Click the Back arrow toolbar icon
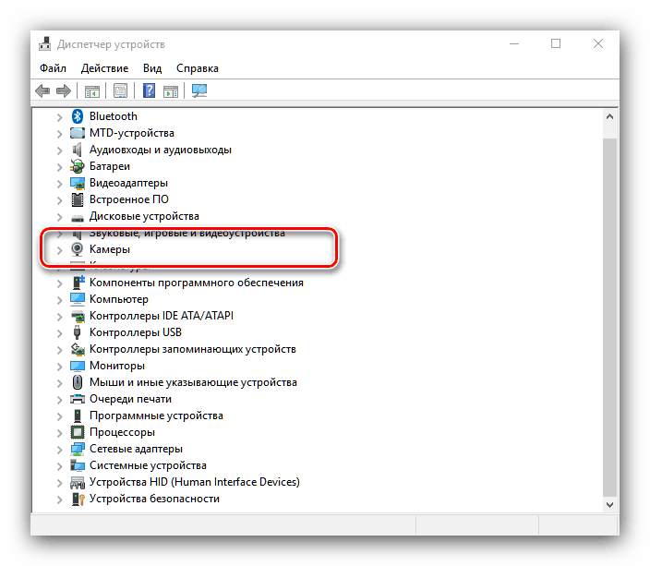The width and height of the screenshot is (650, 566). pos(42,90)
